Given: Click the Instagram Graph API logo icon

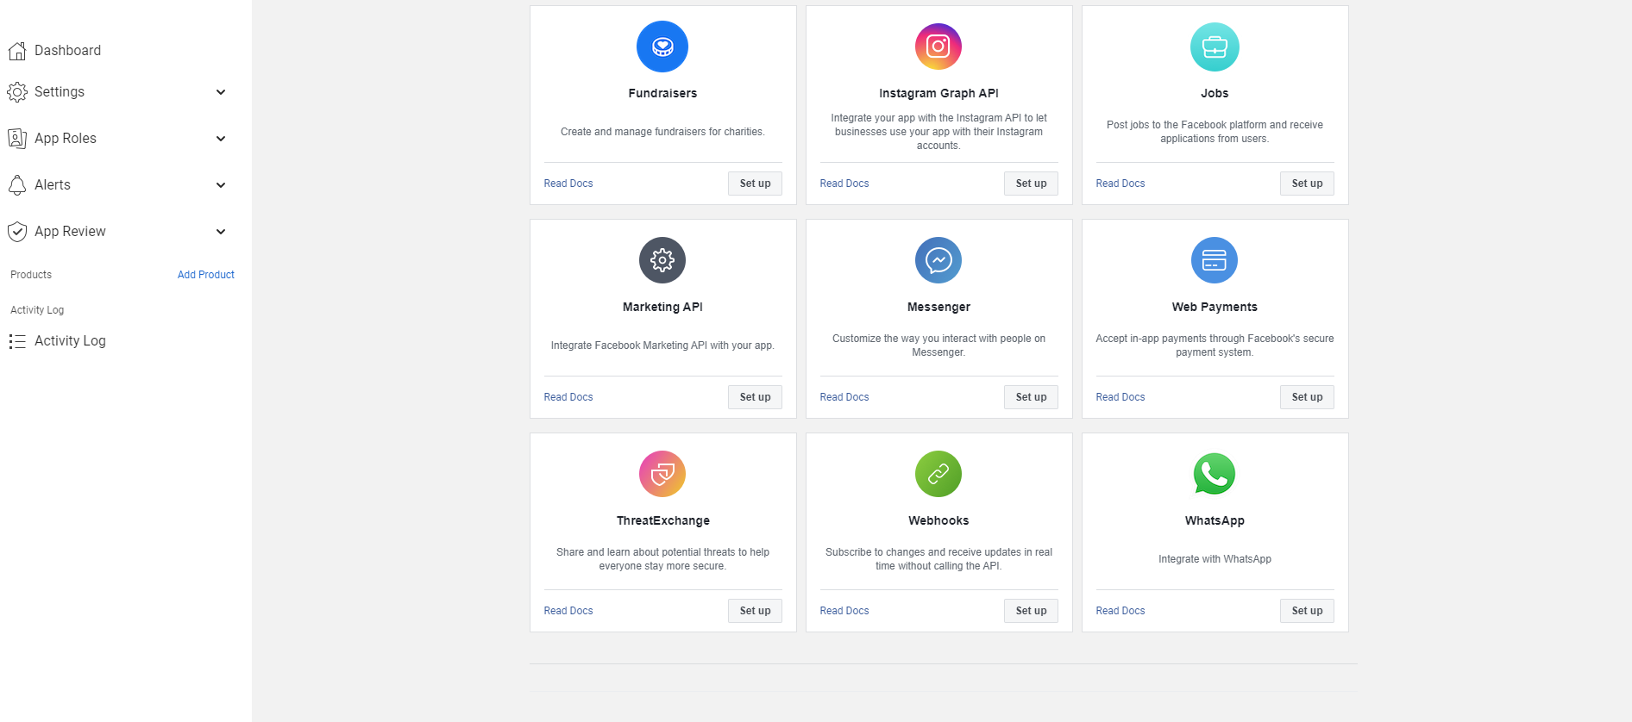Looking at the screenshot, I should point(938,47).
